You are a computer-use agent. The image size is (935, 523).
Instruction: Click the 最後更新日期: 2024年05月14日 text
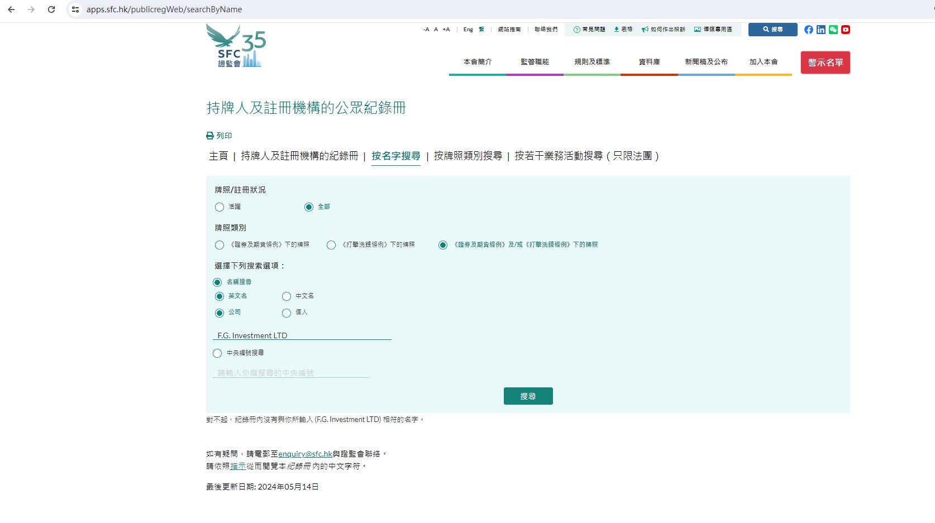pos(263,487)
